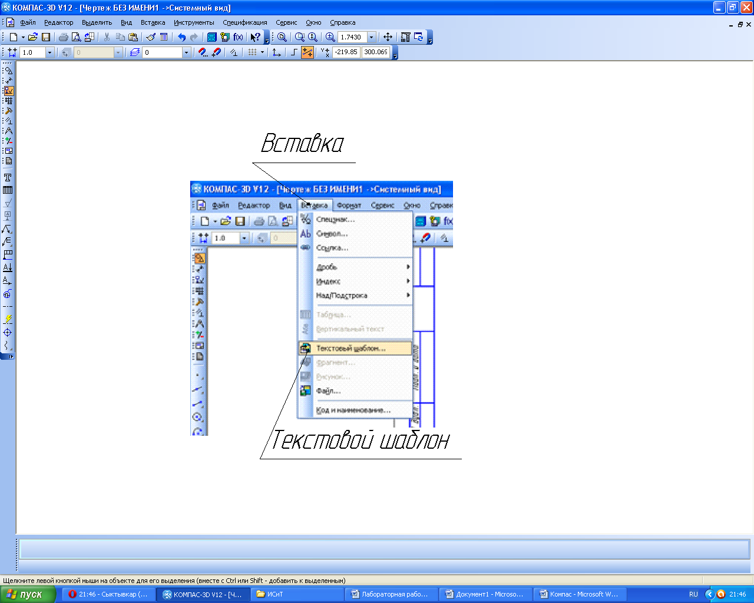Toggle the highlighted Rounding button
This screenshot has height=603, width=754.
click(x=307, y=52)
